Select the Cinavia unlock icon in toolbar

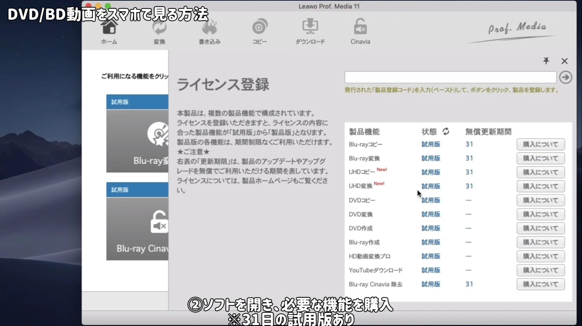tap(360, 32)
